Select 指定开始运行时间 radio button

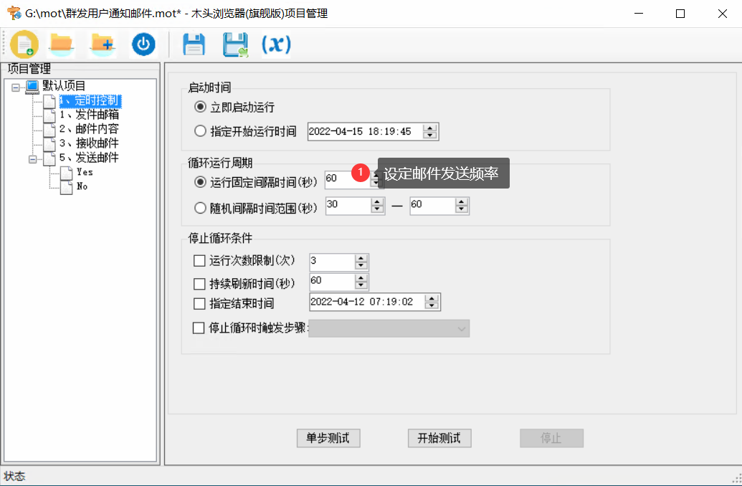tap(200, 131)
